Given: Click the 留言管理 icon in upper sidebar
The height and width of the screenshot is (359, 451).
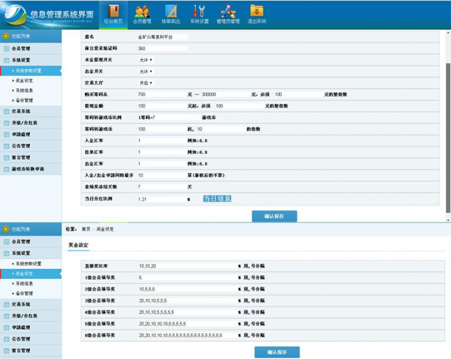Looking at the screenshot, I should click(x=7, y=157).
